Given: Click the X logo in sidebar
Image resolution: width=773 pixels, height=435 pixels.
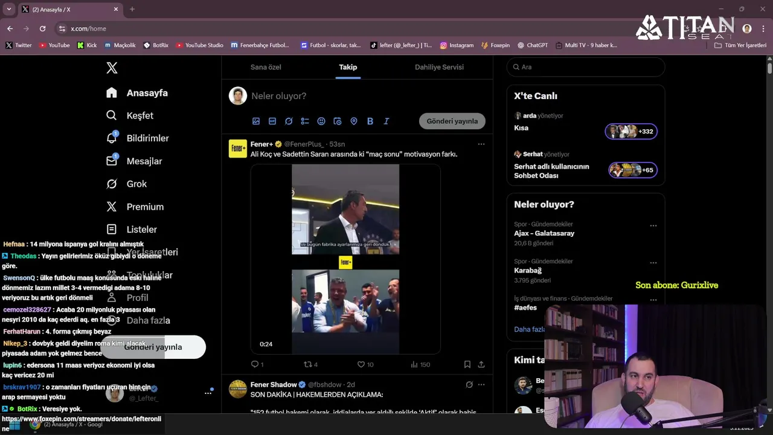Looking at the screenshot, I should point(112,68).
